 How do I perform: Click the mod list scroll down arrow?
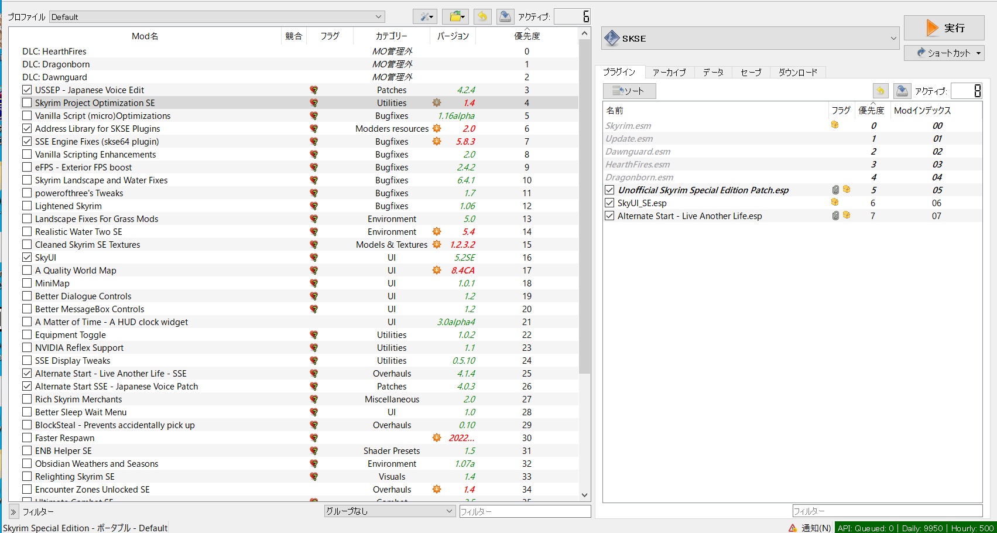point(584,496)
